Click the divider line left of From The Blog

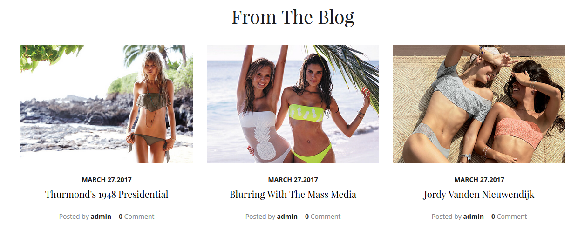pyautogui.click(x=116, y=18)
